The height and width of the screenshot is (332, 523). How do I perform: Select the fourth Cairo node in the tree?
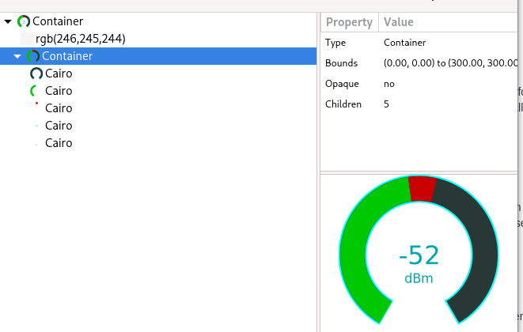(x=59, y=126)
